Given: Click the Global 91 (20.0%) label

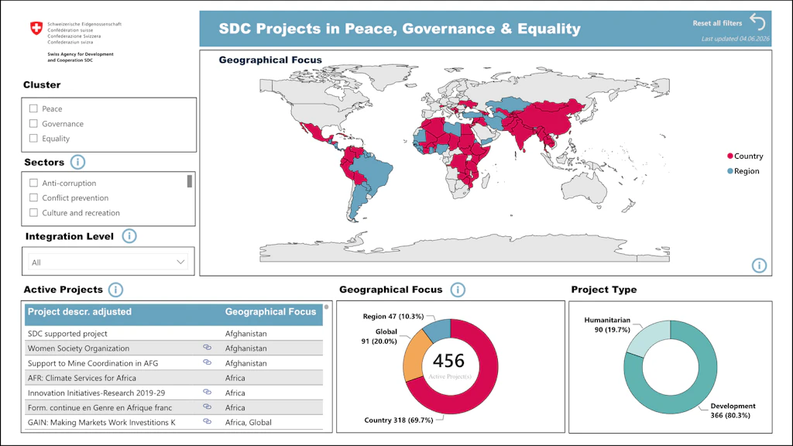Looking at the screenshot, I should click(x=379, y=336).
